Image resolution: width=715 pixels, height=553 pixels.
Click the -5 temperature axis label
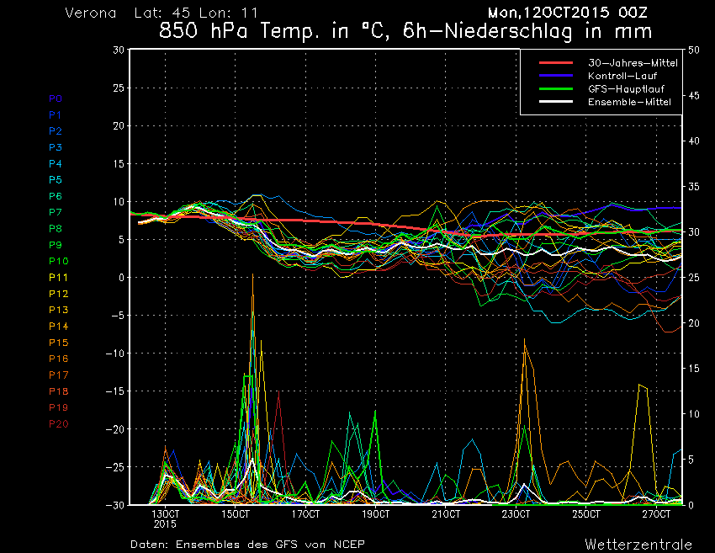(116, 316)
